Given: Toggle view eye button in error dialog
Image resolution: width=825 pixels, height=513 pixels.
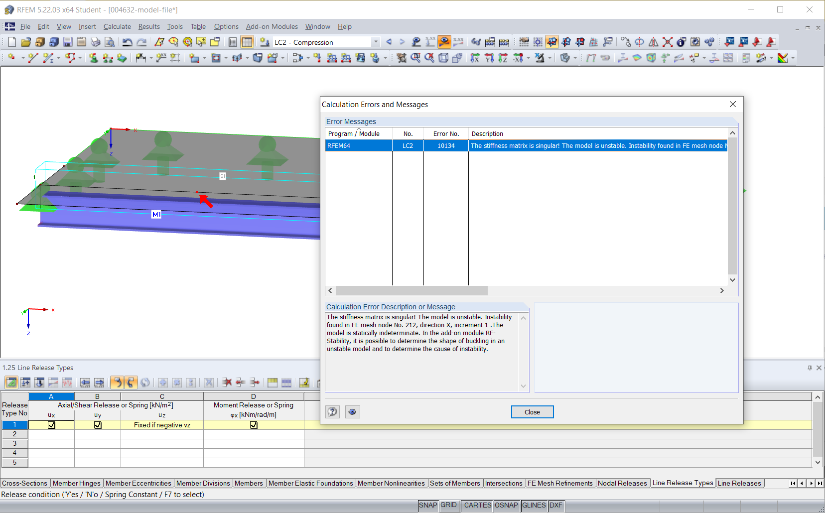Looking at the screenshot, I should coord(352,412).
